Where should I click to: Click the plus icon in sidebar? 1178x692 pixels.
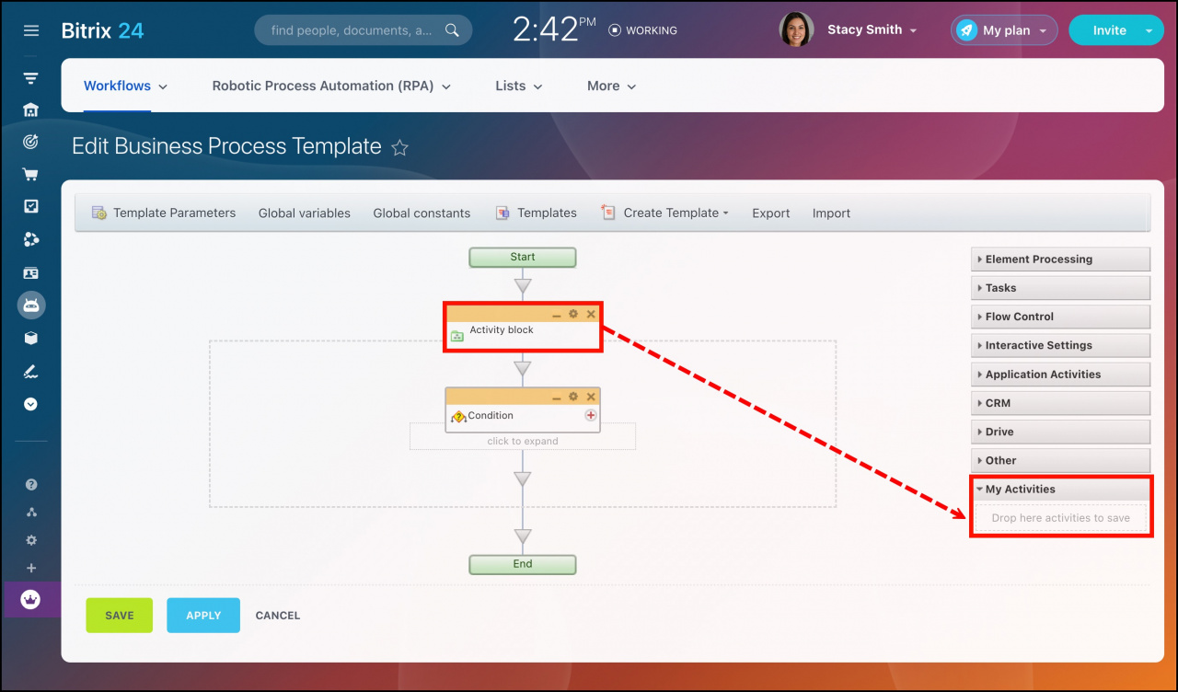[x=30, y=568]
